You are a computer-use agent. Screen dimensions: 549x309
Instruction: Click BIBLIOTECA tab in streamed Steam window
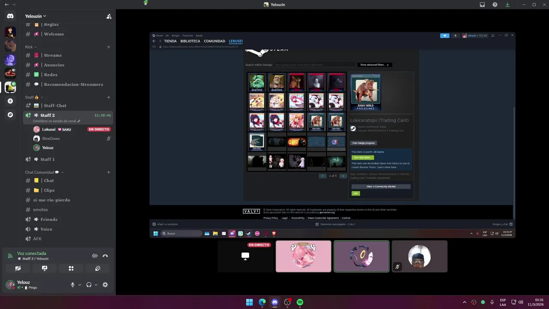(x=190, y=41)
